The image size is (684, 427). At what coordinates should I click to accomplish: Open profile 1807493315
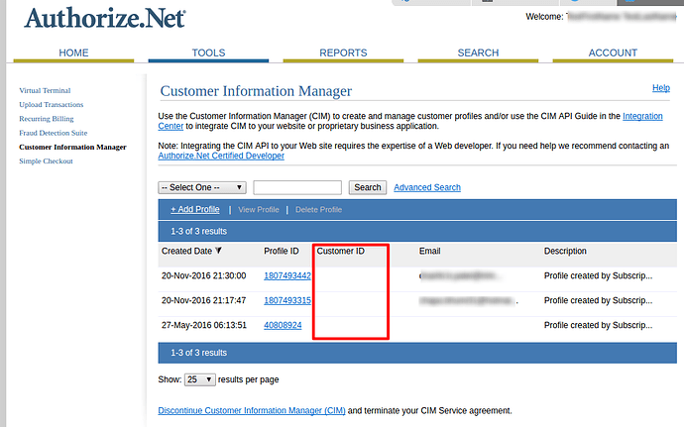tap(287, 300)
